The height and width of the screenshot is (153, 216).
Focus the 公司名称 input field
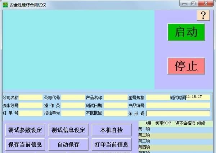[x=31, y=97]
